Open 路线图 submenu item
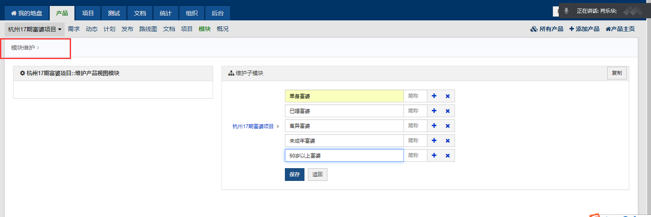 (x=148, y=29)
